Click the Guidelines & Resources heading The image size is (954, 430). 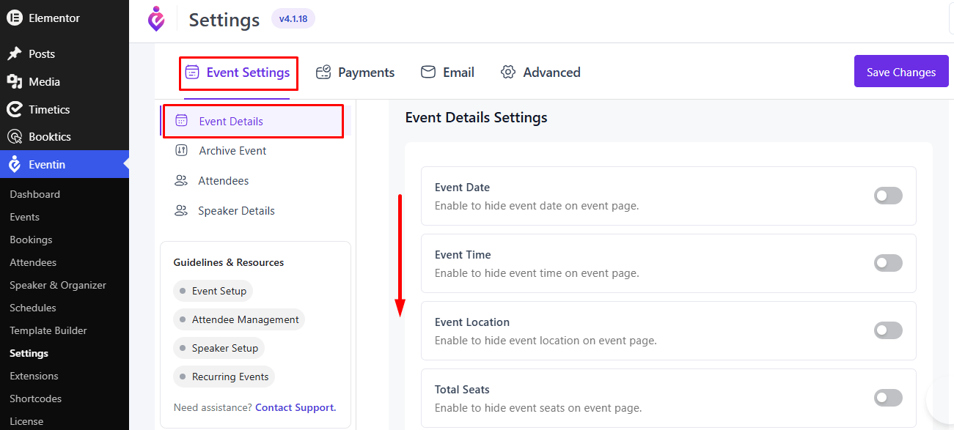coord(229,262)
